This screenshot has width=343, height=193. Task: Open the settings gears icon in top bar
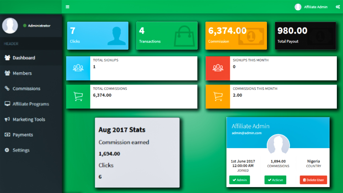tap(338, 7)
